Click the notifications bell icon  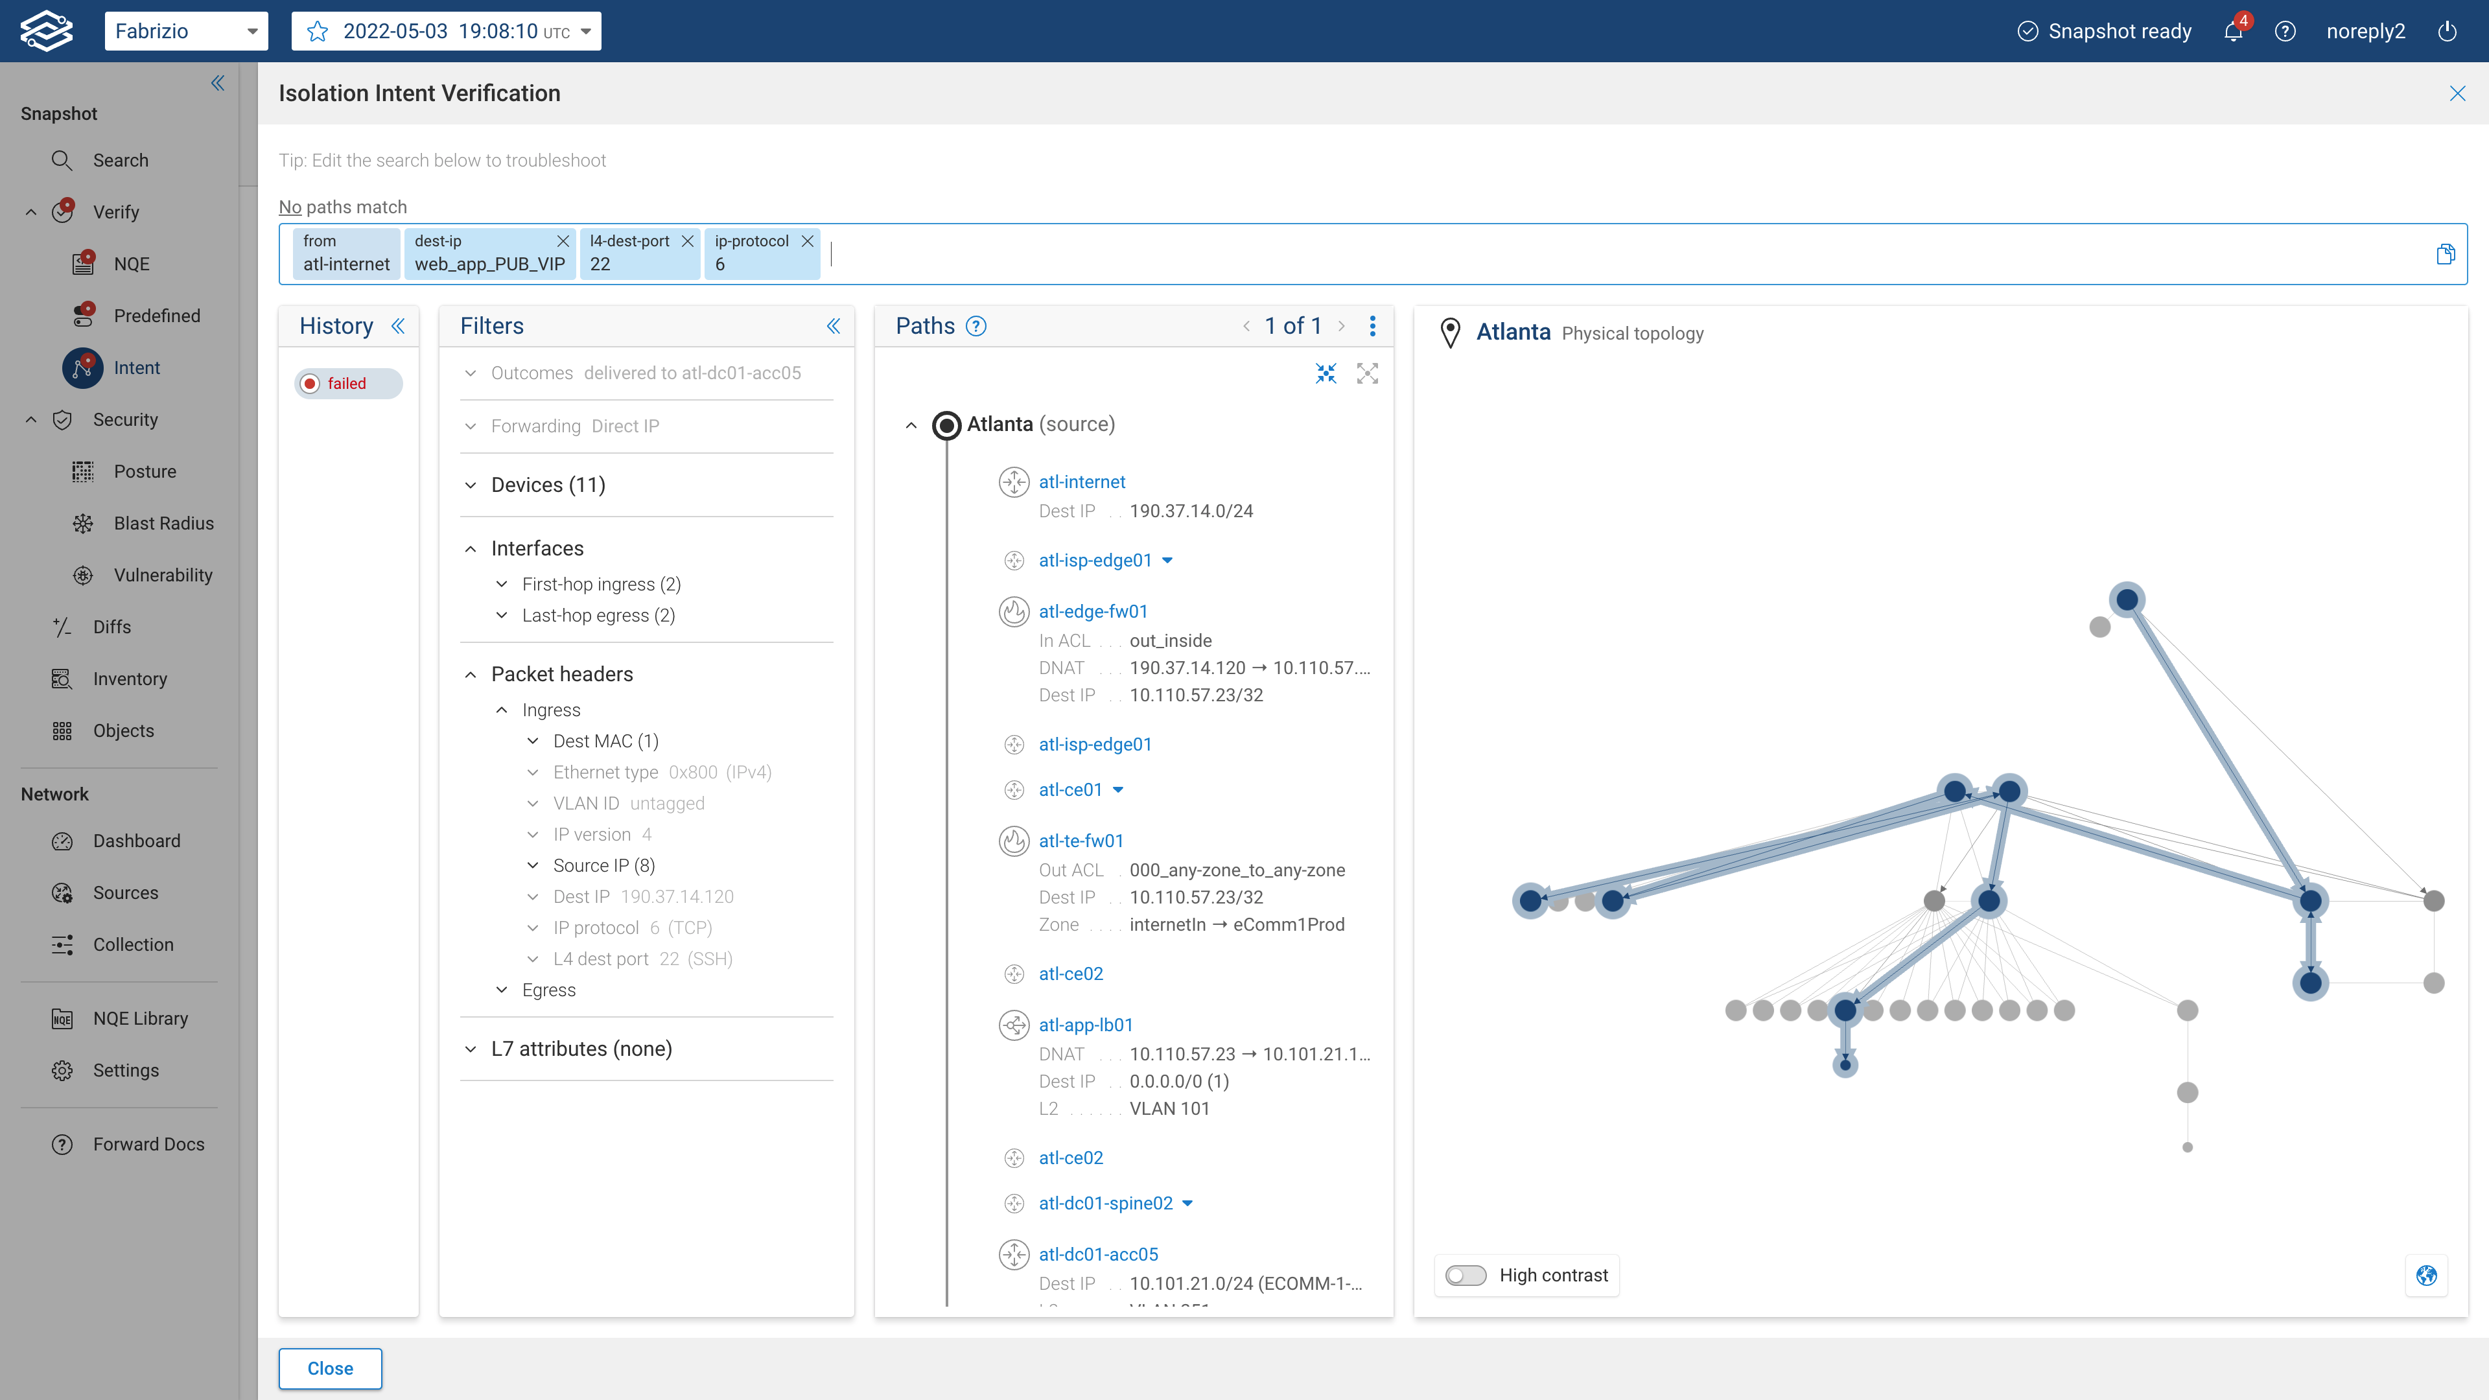tap(2233, 32)
